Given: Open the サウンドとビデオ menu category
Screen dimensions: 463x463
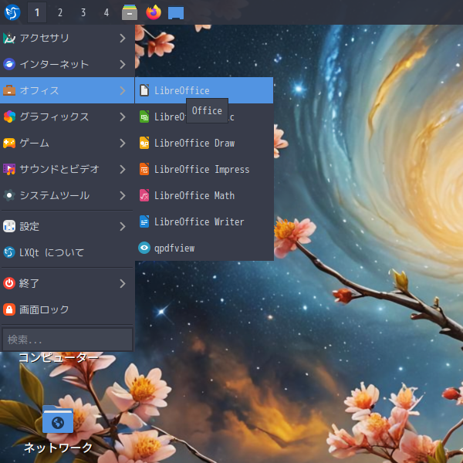Looking at the screenshot, I should click(67, 169).
